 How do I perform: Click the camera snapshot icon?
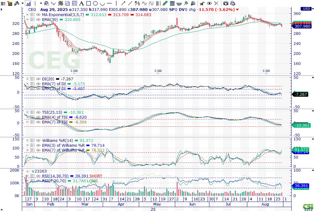click(225, 4)
